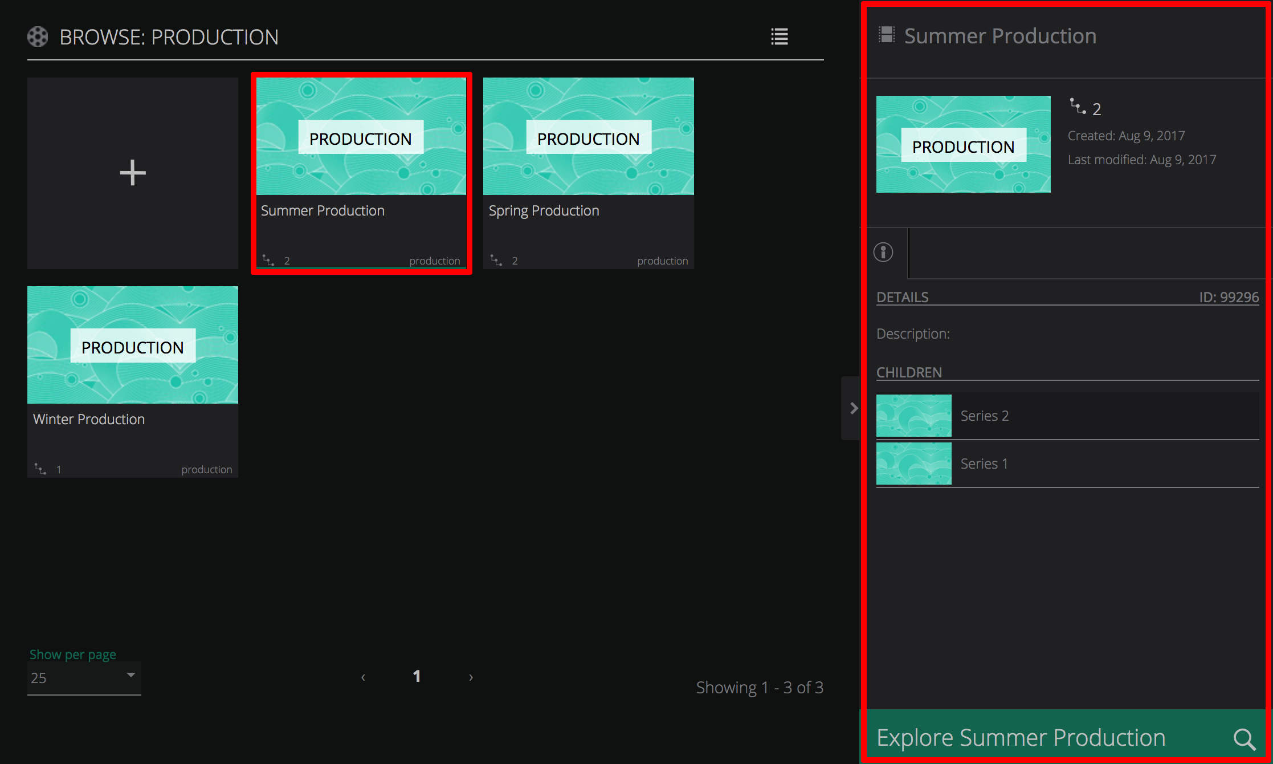This screenshot has height=764, width=1273.
Task: Click the hierarchy count icon in side panel
Action: [1078, 107]
